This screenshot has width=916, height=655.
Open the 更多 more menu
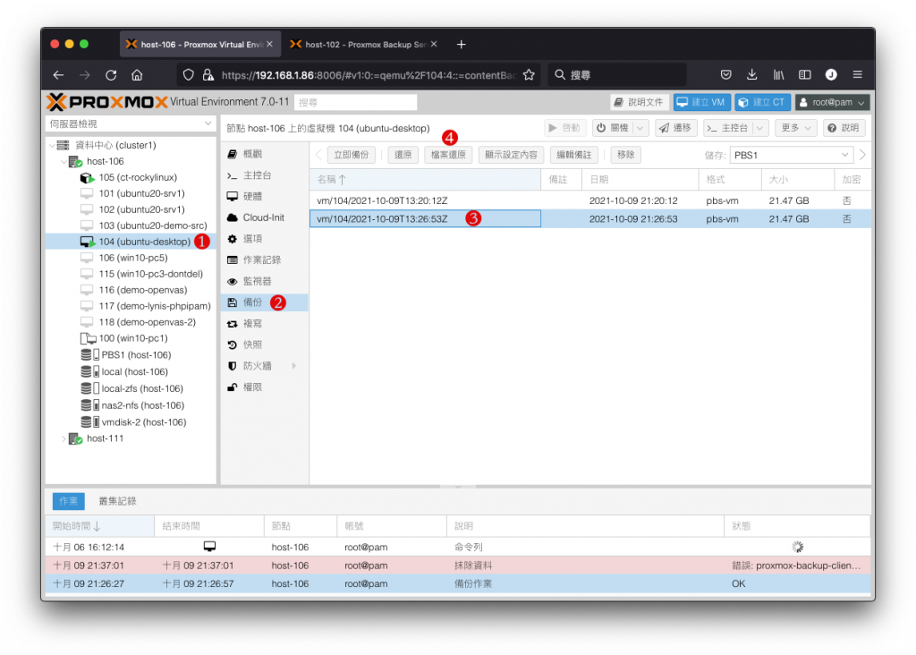click(795, 128)
